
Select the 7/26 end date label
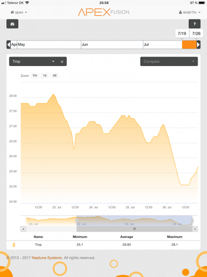(x=197, y=33)
